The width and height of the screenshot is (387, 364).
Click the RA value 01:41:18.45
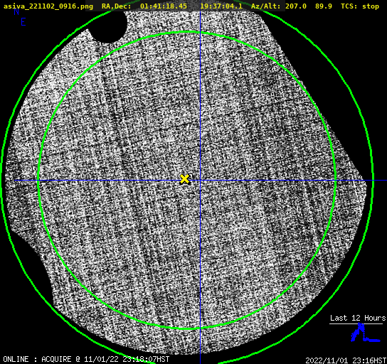click(164, 6)
